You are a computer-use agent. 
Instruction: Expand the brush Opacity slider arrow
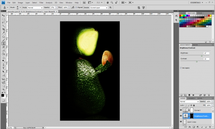pos(56,8)
